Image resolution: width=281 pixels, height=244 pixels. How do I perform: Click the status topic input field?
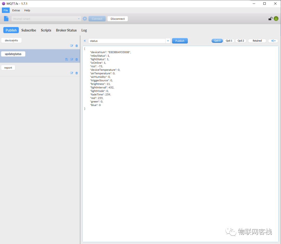click(x=127, y=41)
